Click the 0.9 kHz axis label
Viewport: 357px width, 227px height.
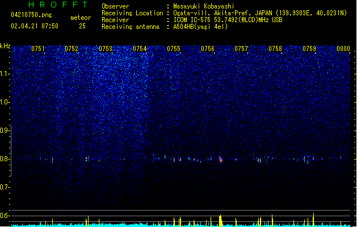(x=5, y=131)
